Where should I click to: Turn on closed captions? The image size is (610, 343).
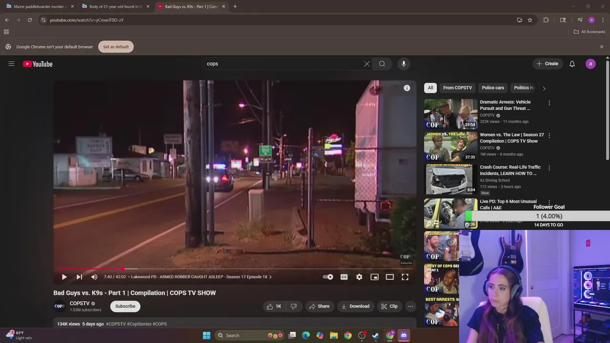(344, 277)
